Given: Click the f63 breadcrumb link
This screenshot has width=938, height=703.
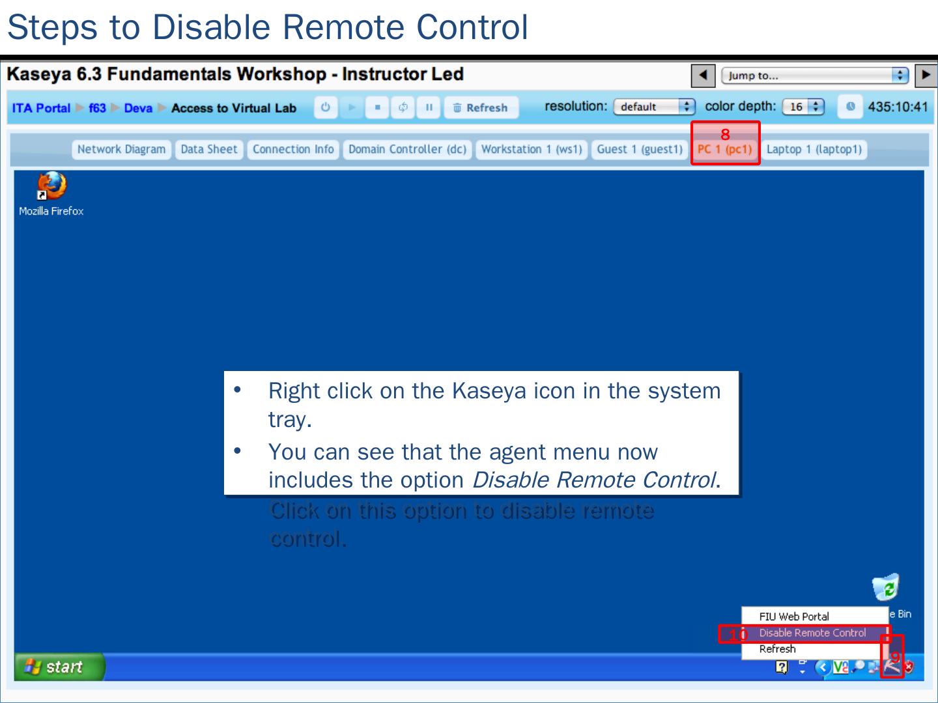Looking at the screenshot, I should [97, 108].
